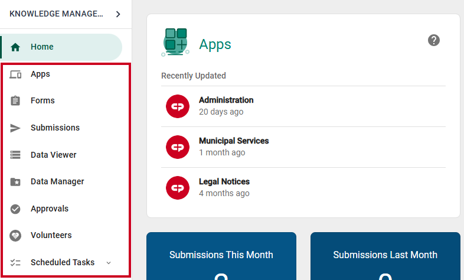464x280 pixels.
Task: Open the Administration app link
Action: pyautogui.click(x=226, y=100)
